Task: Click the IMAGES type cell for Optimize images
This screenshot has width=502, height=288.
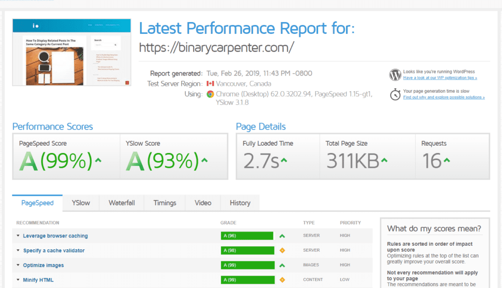Action: (x=311, y=265)
